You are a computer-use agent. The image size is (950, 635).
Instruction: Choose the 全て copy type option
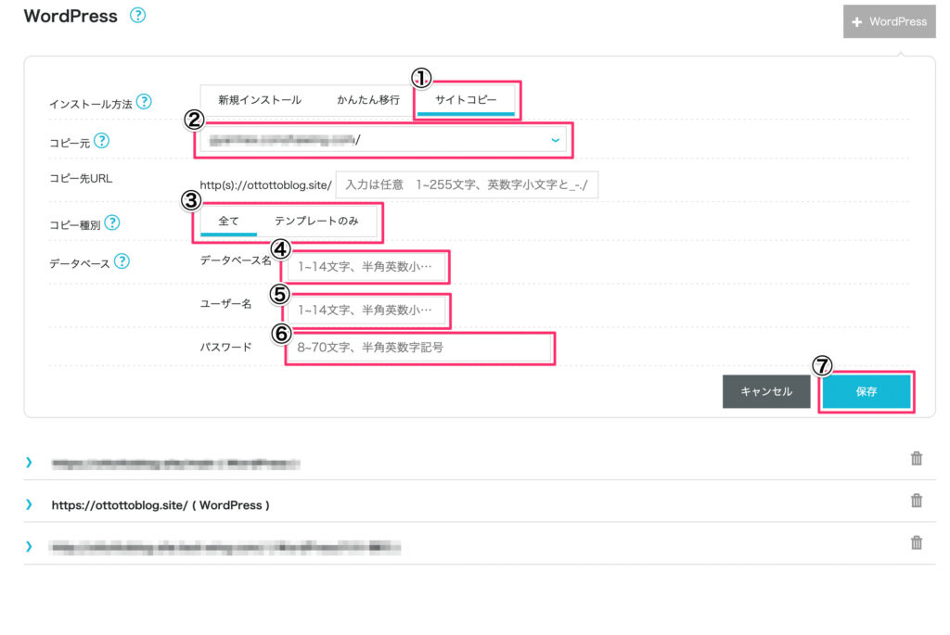(228, 221)
